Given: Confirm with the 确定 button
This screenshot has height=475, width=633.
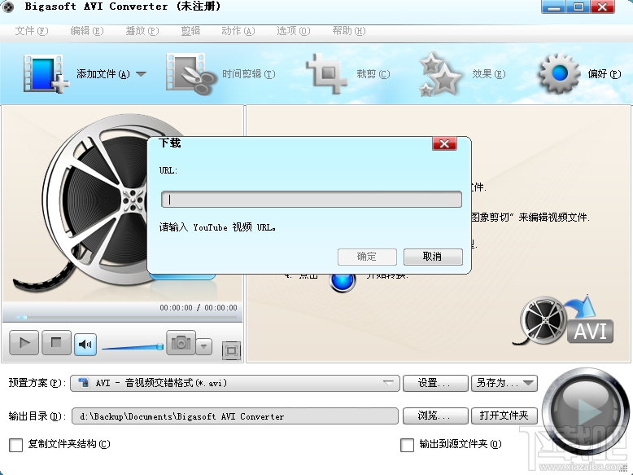Looking at the screenshot, I should click(367, 257).
